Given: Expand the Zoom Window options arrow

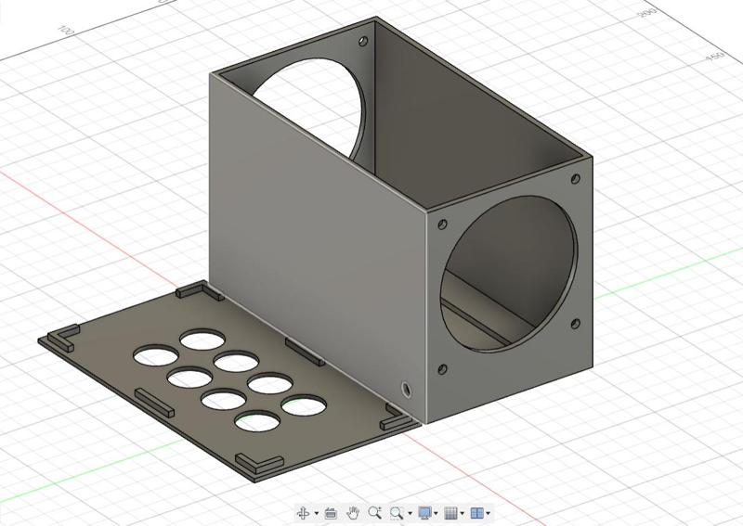Looking at the screenshot, I should pos(410,513).
